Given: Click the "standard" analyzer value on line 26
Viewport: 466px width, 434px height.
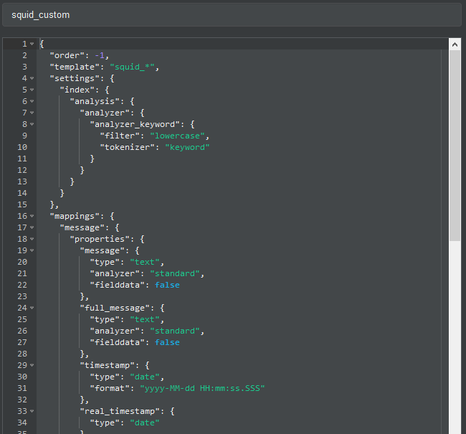Looking at the screenshot, I should point(175,331).
